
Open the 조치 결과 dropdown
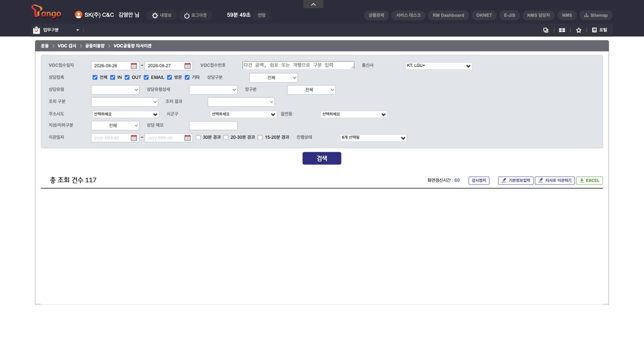point(241,102)
